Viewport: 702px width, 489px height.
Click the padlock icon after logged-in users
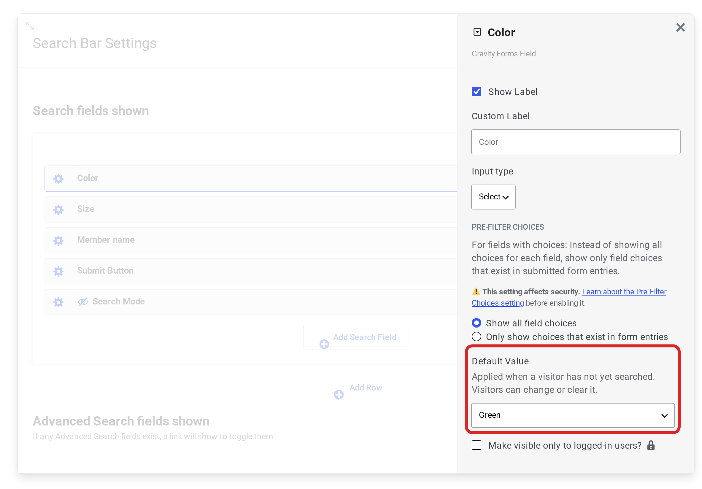(x=651, y=445)
